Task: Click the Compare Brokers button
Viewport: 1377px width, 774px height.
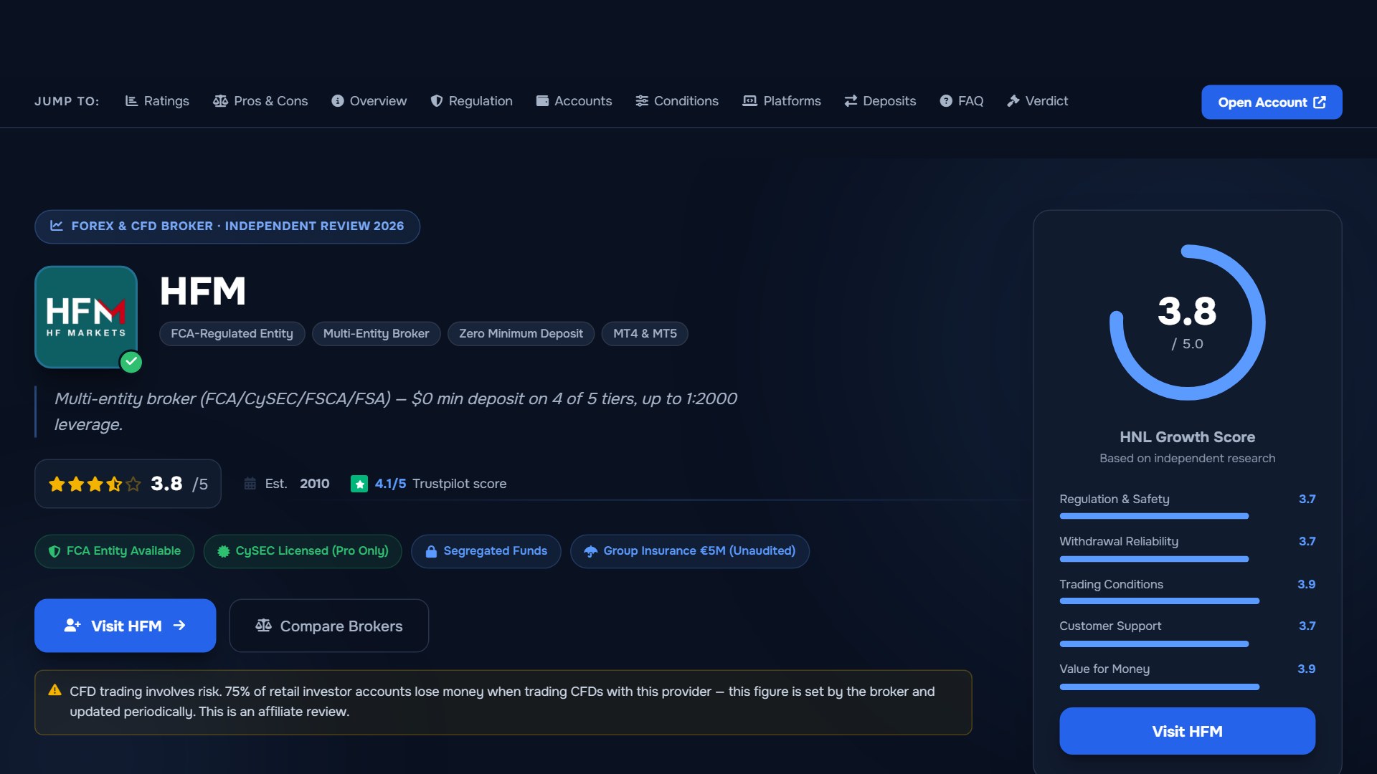Action: [x=329, y=626]
